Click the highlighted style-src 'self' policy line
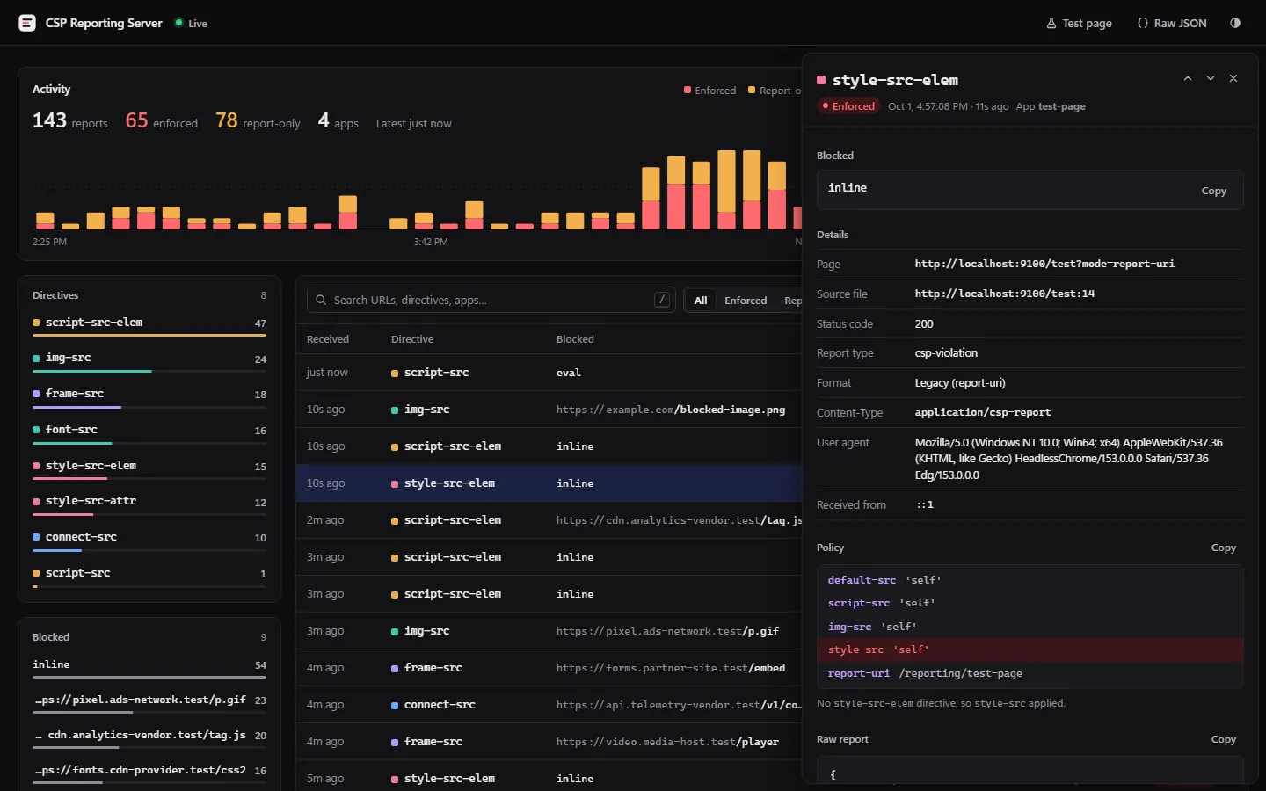Screen dimensions: 1266x791 point(1030,649)
